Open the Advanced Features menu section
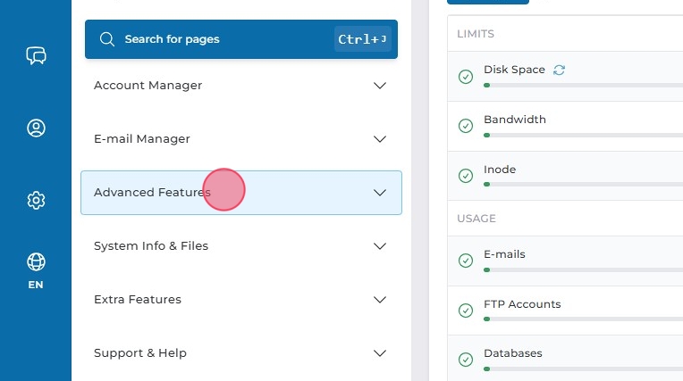 152,193
